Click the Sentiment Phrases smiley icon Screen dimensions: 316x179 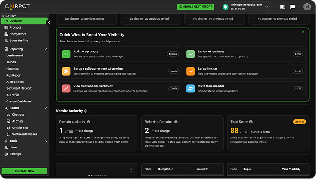pos(9,134)
